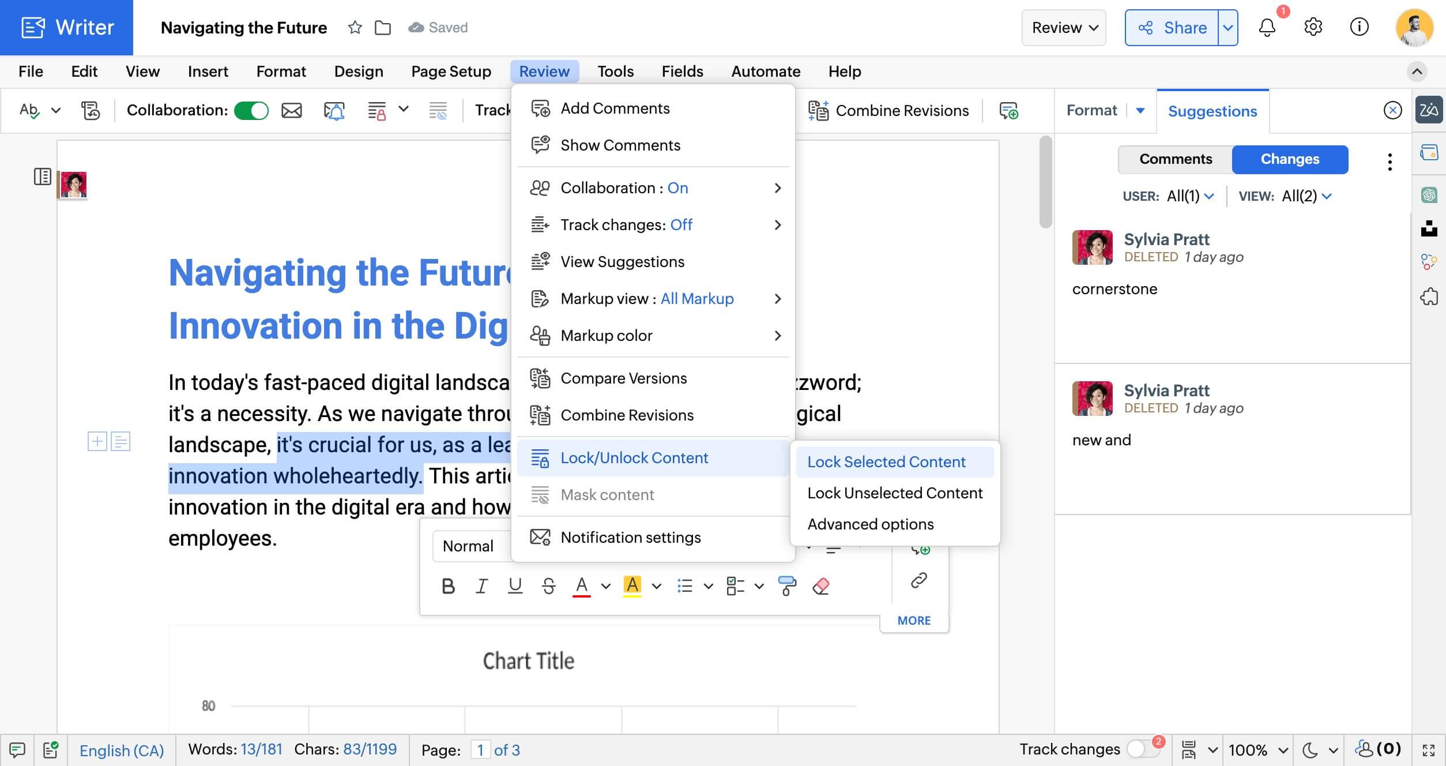Select Lock Unselected Content option
The width and height of the screenshot is (1446, 766).
click(x=895, y=493)
